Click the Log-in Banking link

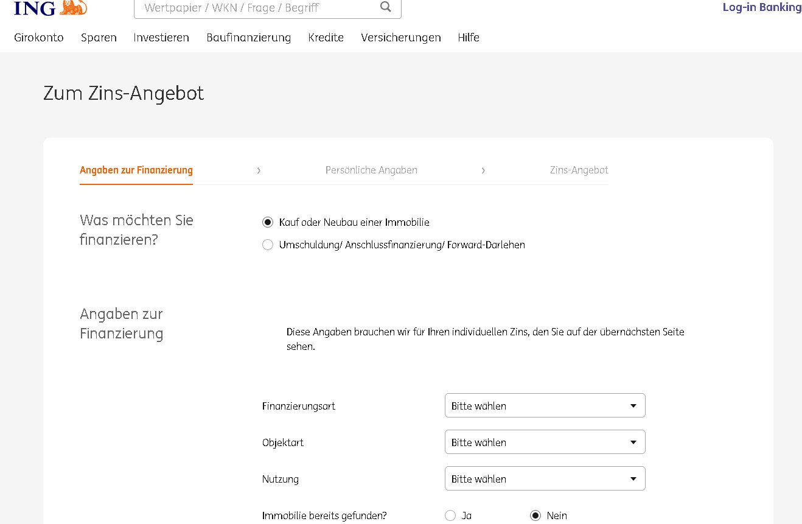(x=762, y=7)
